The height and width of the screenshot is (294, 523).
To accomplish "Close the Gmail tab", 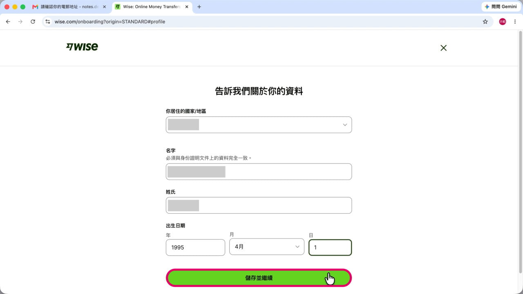I will tap(104, 7).
